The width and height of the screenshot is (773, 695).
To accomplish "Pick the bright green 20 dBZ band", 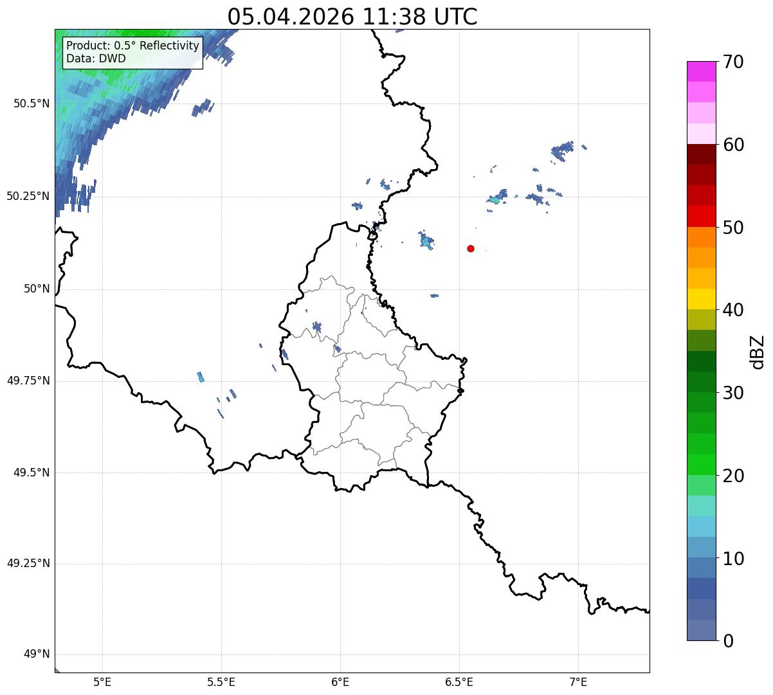I will click(701, 464).
